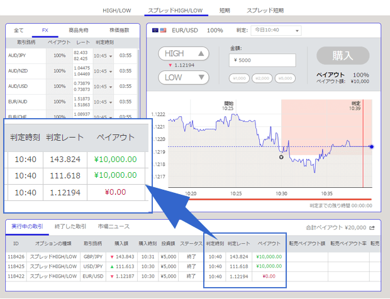
Task: Click EUR/USD title in chart header
Action: [185, 30]
